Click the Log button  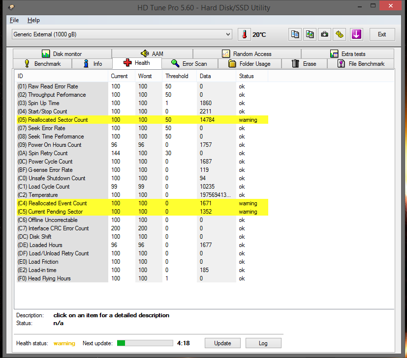(263, 343)
